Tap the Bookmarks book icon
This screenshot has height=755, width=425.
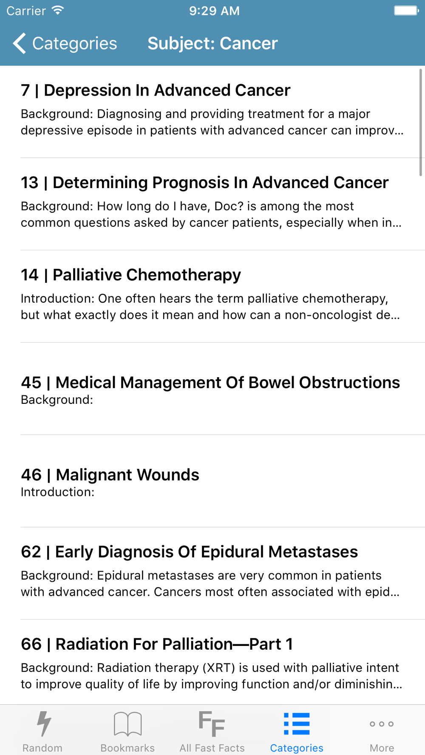click(x=127, y=723)
